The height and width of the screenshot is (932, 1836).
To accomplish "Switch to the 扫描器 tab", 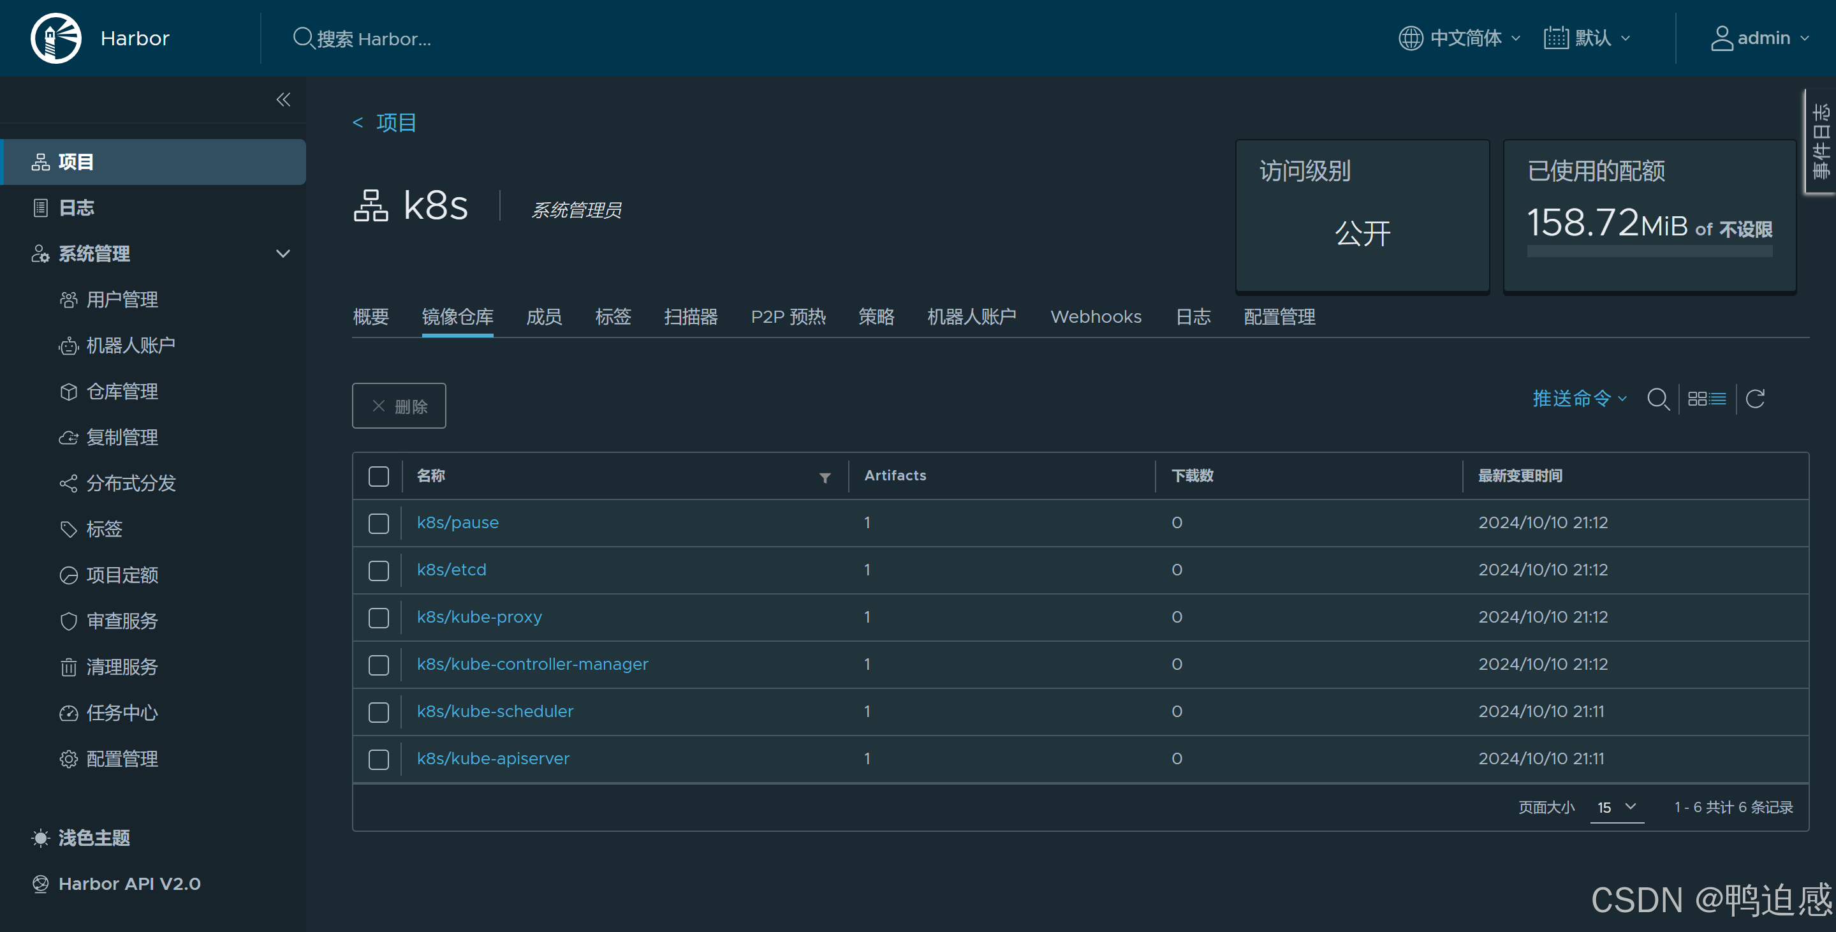I will click(x=691, y=316).
